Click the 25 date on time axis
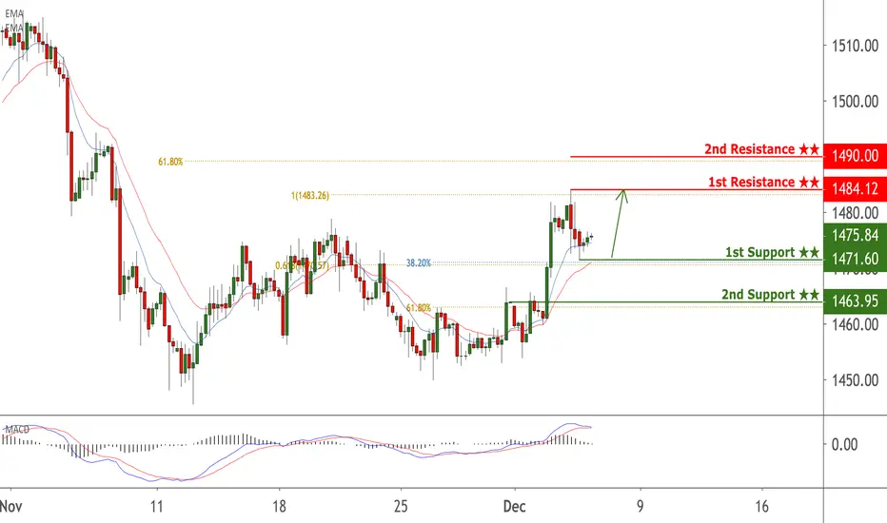 (x=401, y=506)
